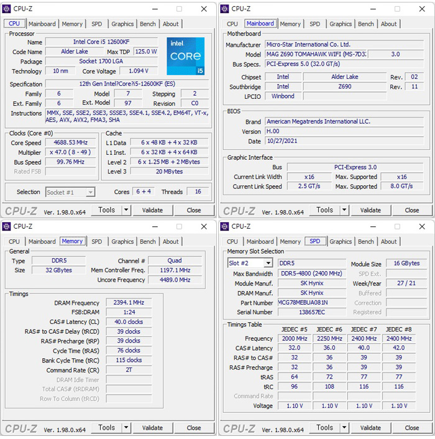Open About tab in the CPU window
Image resolution: width=435 pixels, height=439 pixels.
coord(171,24)
